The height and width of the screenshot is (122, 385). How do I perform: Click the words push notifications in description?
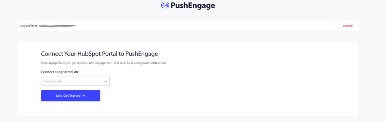coord(155,63)
